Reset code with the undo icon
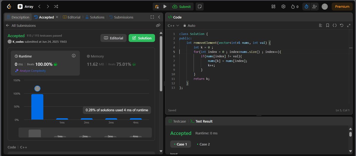 point(342,25)
